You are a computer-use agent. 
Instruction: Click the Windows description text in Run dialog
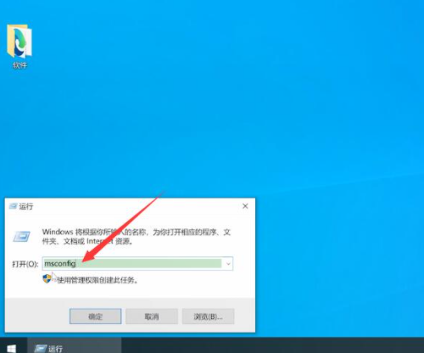point(137,237)
